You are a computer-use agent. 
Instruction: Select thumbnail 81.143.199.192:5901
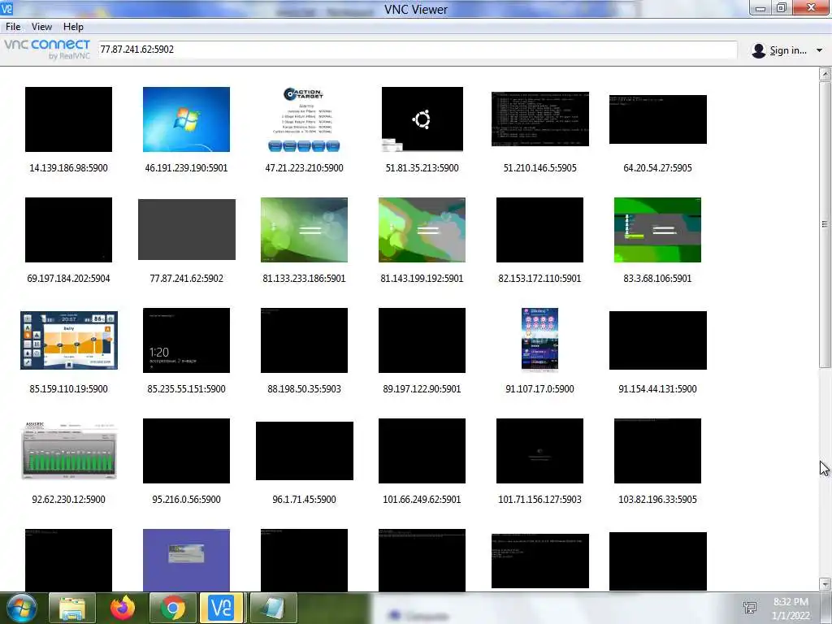pyautogui.click(x=422, y=230)
